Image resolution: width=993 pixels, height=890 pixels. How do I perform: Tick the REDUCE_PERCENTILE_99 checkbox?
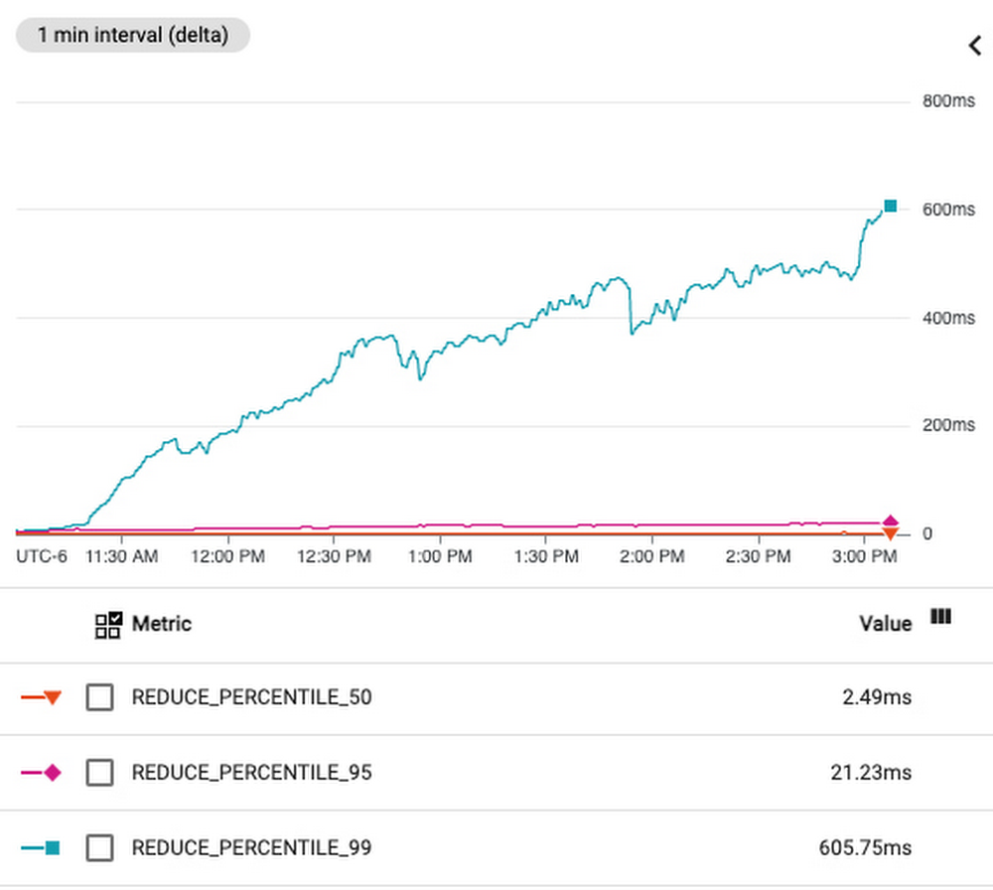(x=99, y=848)
